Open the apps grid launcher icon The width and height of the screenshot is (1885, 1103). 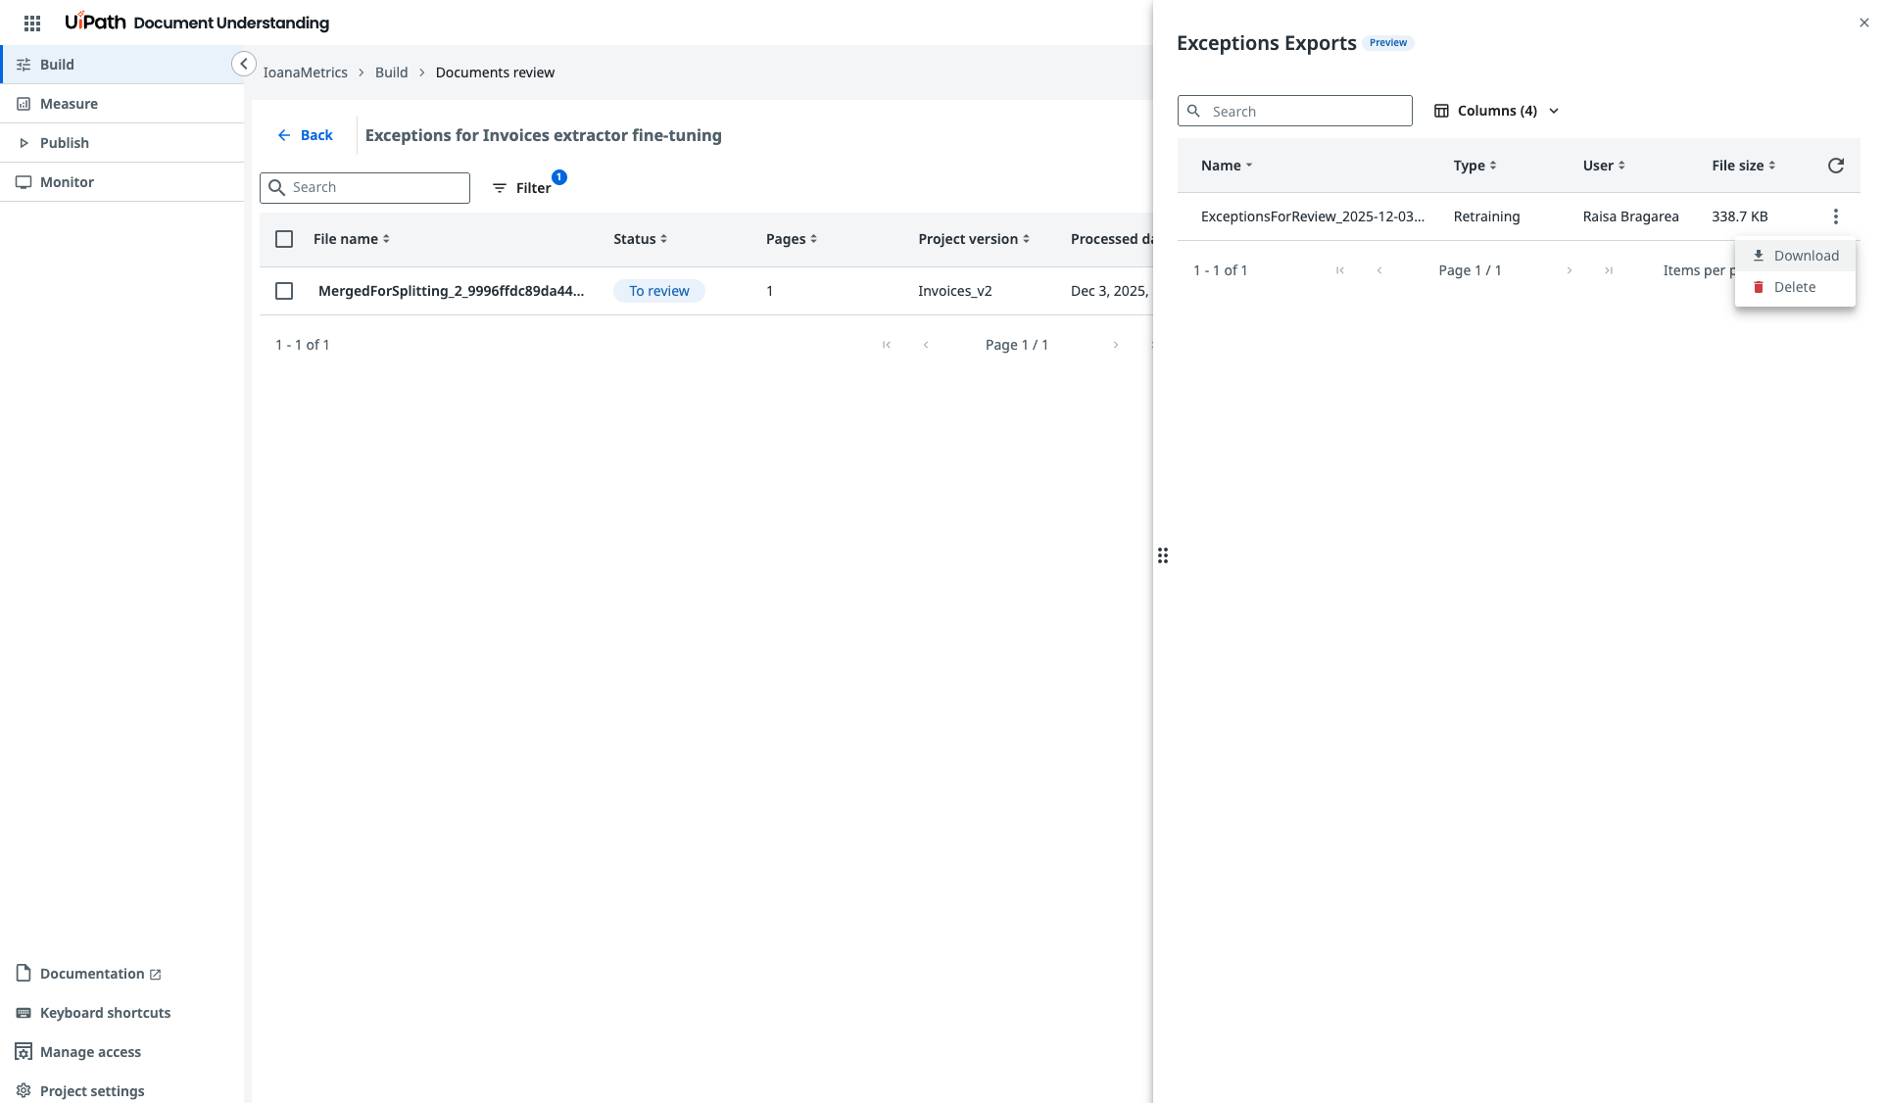tap(32, 23)
